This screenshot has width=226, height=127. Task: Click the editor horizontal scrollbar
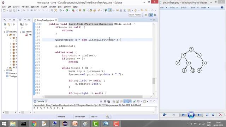tap(93, 97)
